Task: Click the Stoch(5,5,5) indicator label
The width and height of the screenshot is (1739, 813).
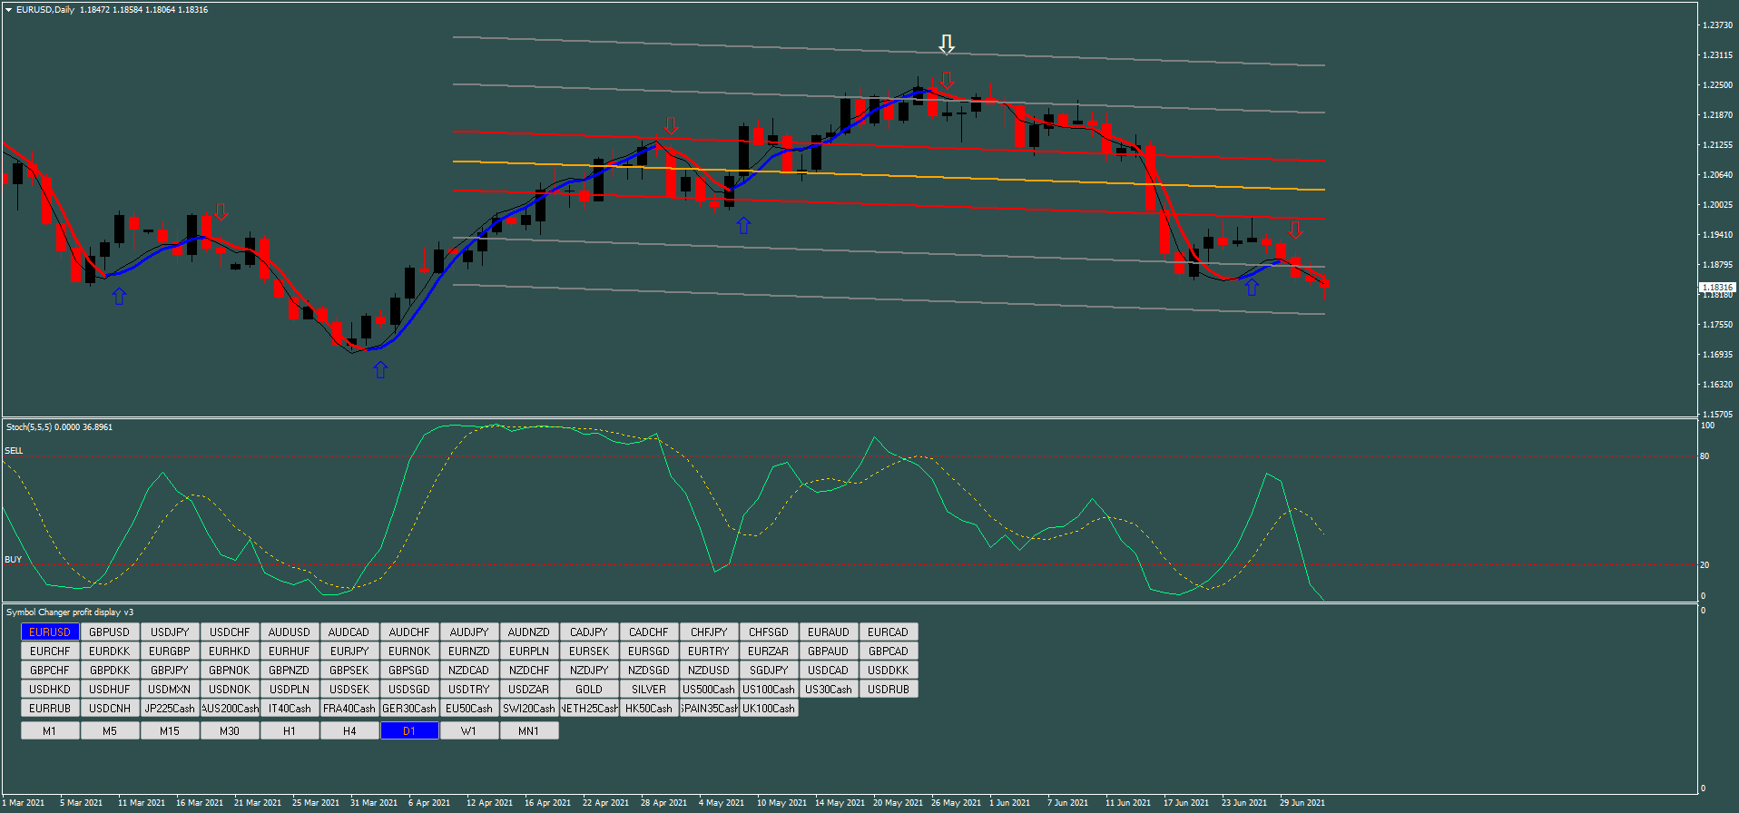Action: pyautogui.click(x=59, y=426)
